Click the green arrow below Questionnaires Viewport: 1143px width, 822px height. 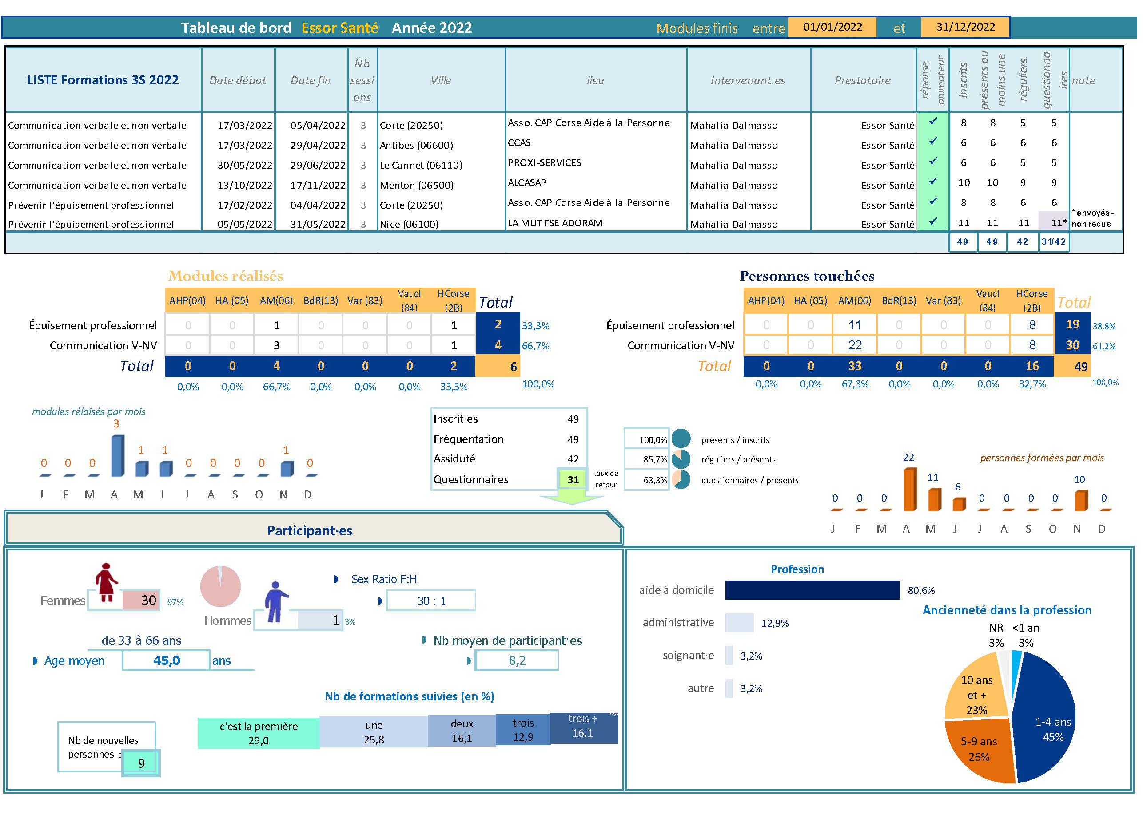(x=572, y=498)
